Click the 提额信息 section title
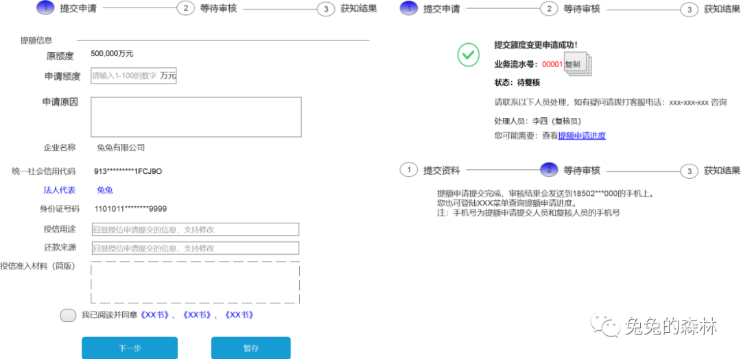This screenshot has height=359, width=741. [36, 40]
